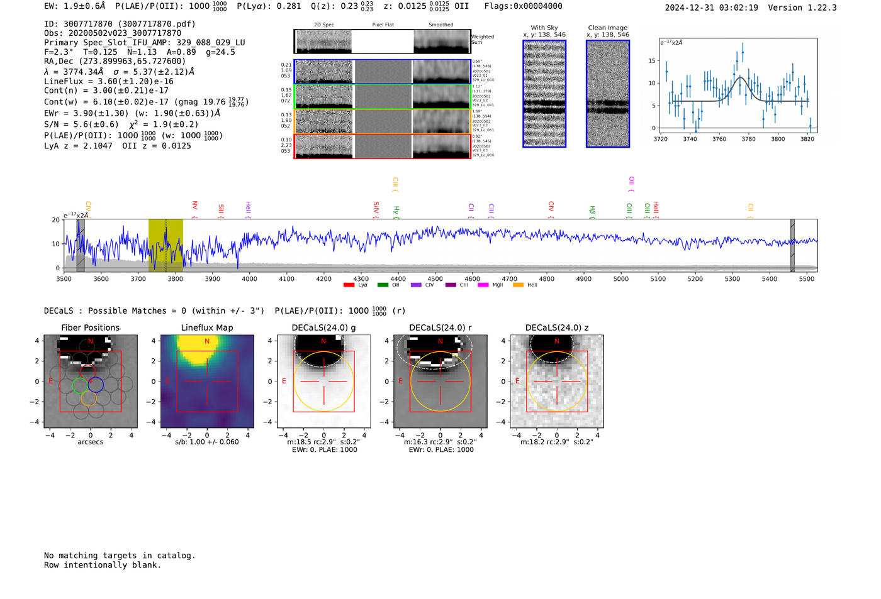Click the 'Flags:0x00004000' header text
Screen dimensions: 881x599
coord(524,6)
